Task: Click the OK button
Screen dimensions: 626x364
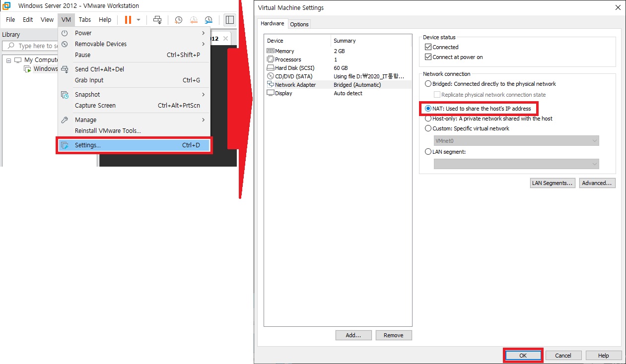Action: pyautogui.click(x=523, y=356)
